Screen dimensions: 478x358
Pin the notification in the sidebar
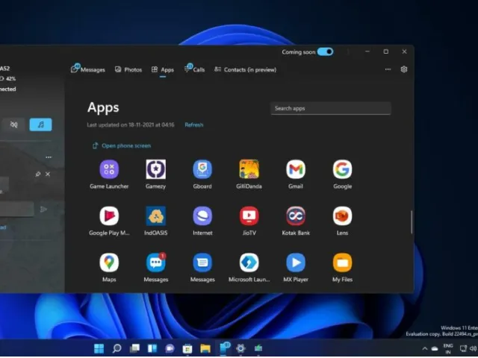pyautogui.click(x=38, y=174)
